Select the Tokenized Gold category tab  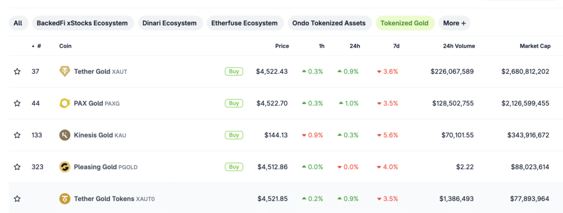405,23
